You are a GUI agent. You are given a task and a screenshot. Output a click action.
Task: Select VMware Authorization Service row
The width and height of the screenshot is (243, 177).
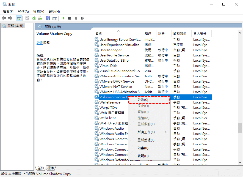(x=153, y=76)
